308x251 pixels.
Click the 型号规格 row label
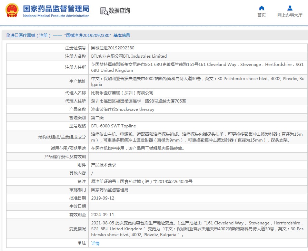pyautogui.click(x=78, y=126)
